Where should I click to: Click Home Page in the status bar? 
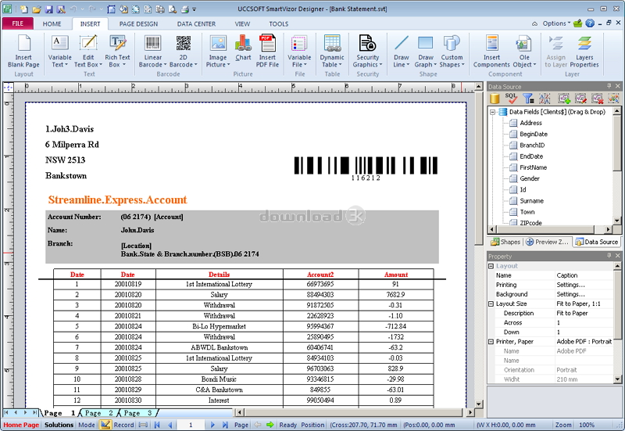[x=21, y=425]
